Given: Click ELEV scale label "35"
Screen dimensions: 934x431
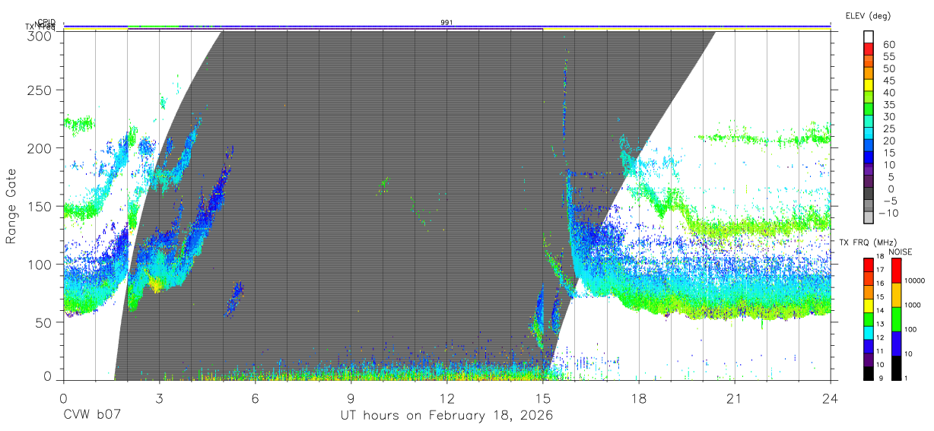Looking at the screenshot, I should click(x=889, y=105).
